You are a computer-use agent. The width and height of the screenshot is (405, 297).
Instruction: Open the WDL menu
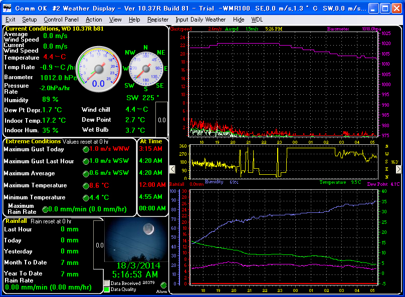[257, 20]
